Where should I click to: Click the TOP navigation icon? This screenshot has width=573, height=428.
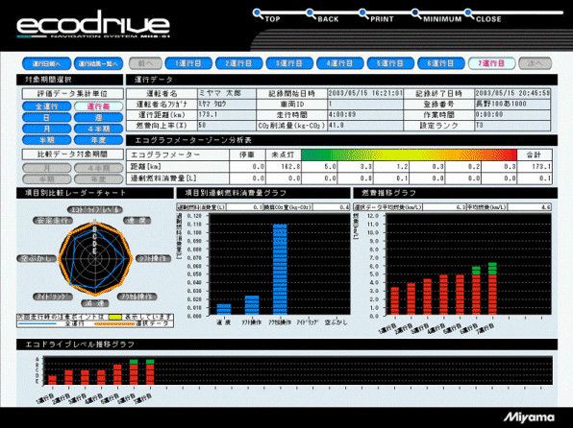[x=258, y=13]
